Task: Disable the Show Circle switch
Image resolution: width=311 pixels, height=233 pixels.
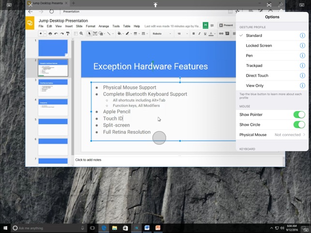Action: (299, 125)
